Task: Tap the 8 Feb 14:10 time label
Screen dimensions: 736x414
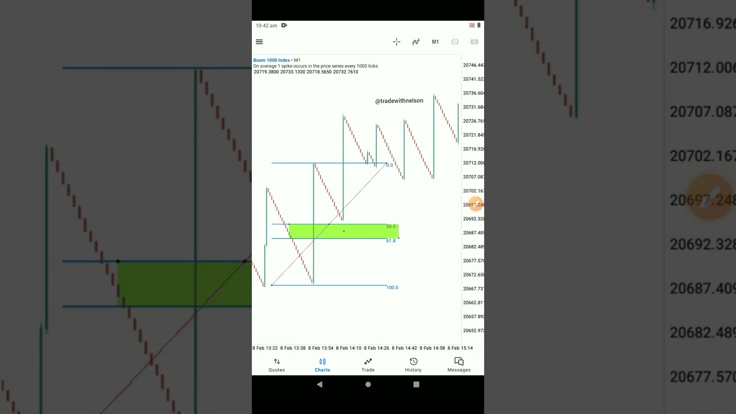Action: [x=348, y=348]
